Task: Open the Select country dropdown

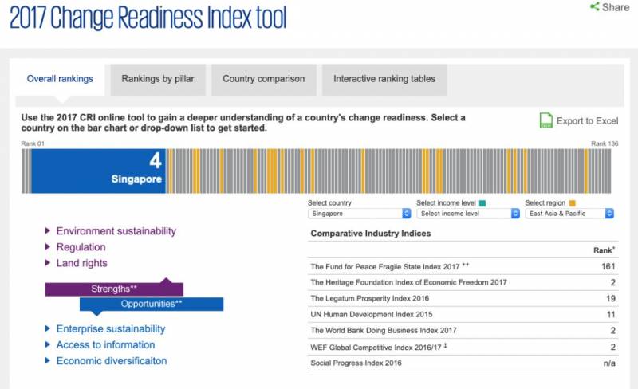Action: click(359, 214)
